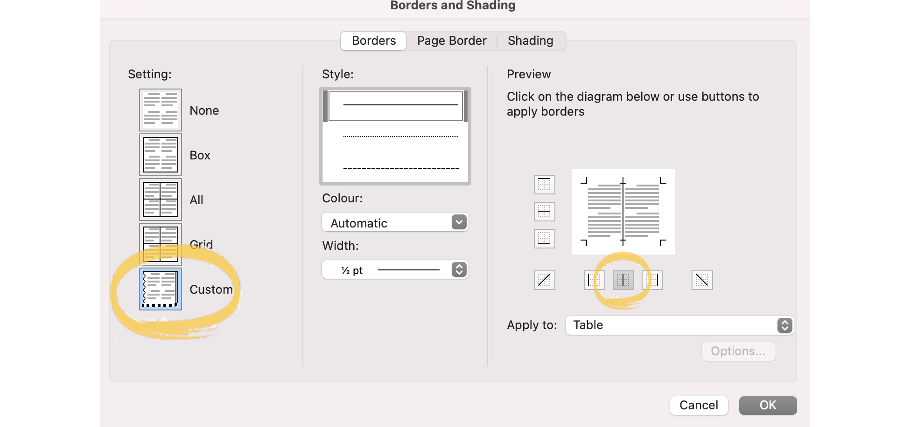Cancel the Borders and Shading dialog

(699, 405)
